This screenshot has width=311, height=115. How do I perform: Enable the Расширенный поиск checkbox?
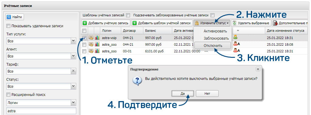(8, 95)
